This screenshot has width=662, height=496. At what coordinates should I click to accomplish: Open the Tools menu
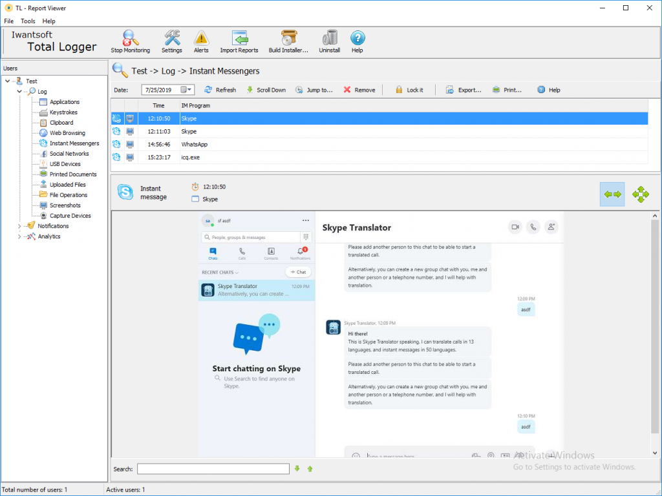(x=28, y=21)
